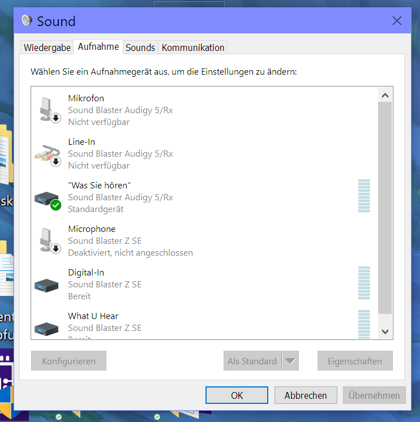Click the level meter of Digital-In
The width and height of the screenshot is (420, 422).
(364, 283)
